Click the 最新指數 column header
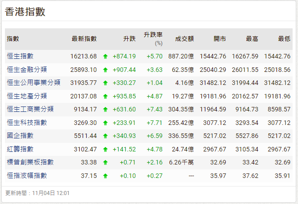Image resolution: width=298 pixels, height=204 pixels. point(84,39)
